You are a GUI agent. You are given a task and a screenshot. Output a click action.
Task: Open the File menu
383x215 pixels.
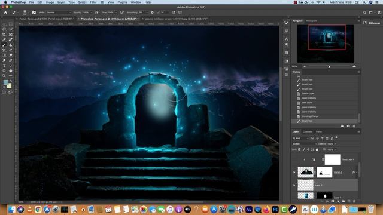pyautogui.click(x=32, y=2)
